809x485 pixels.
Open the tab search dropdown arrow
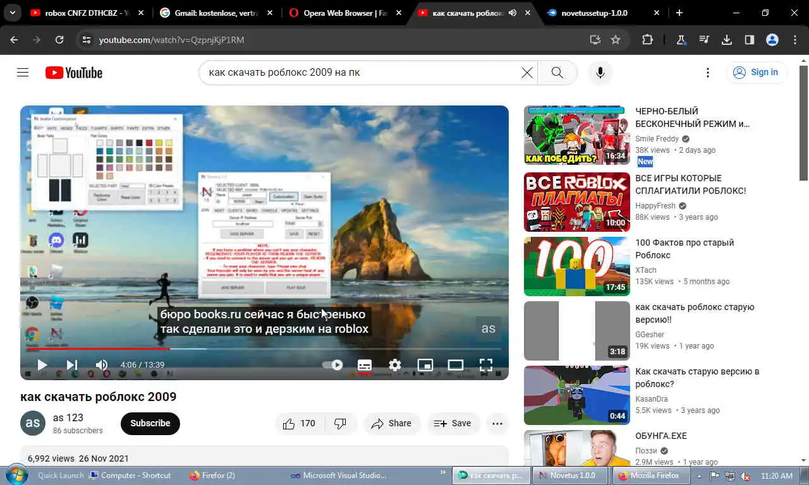(12, 13)
